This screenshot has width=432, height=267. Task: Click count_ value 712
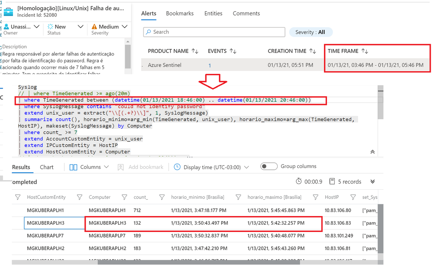coord(137,210)
